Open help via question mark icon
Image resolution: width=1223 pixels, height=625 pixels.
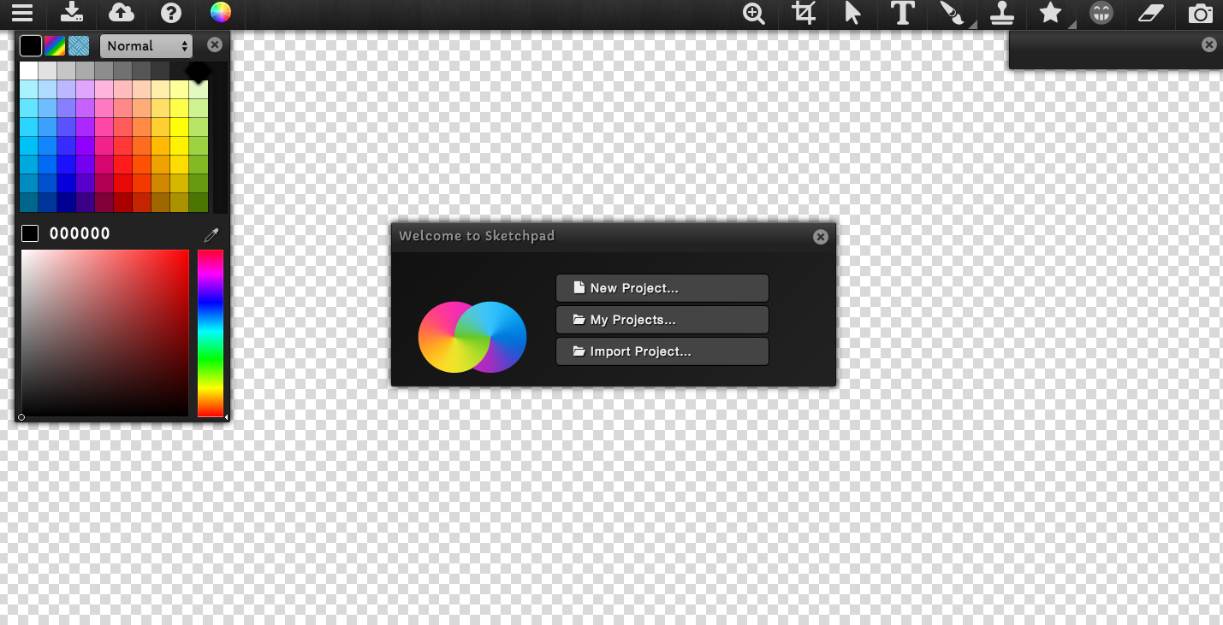click(171, 13)
